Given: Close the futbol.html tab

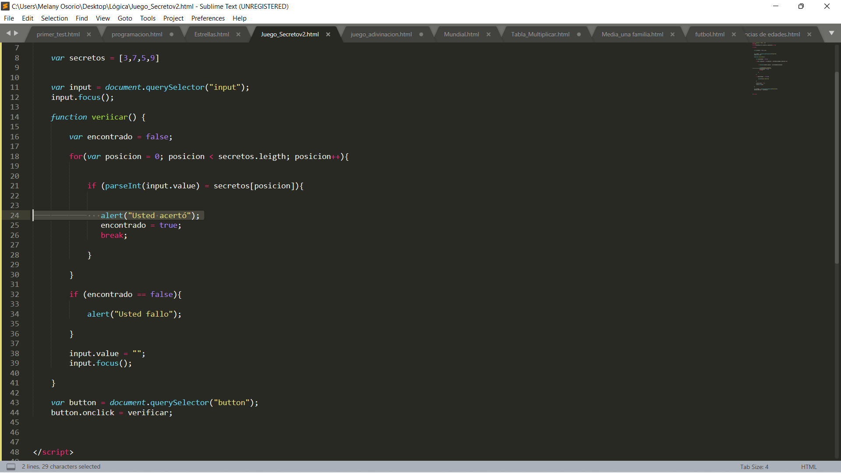Looking at the screenshot, I should click(x=734, y=34).
